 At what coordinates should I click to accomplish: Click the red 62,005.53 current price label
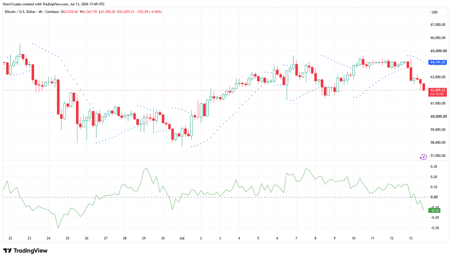click(438, 90)
